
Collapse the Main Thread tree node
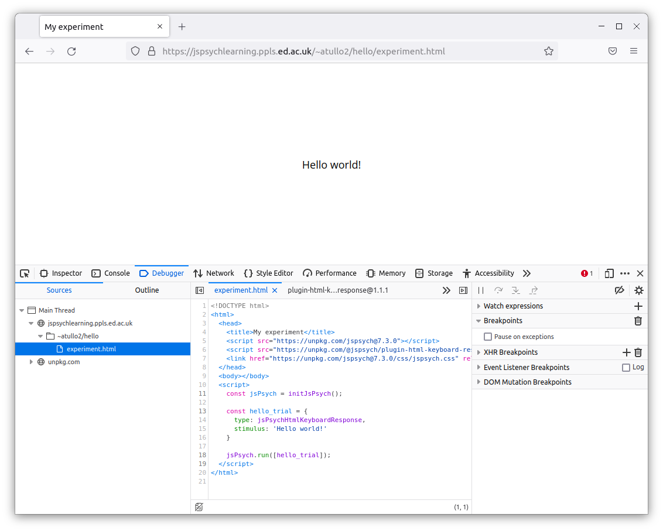22,310
